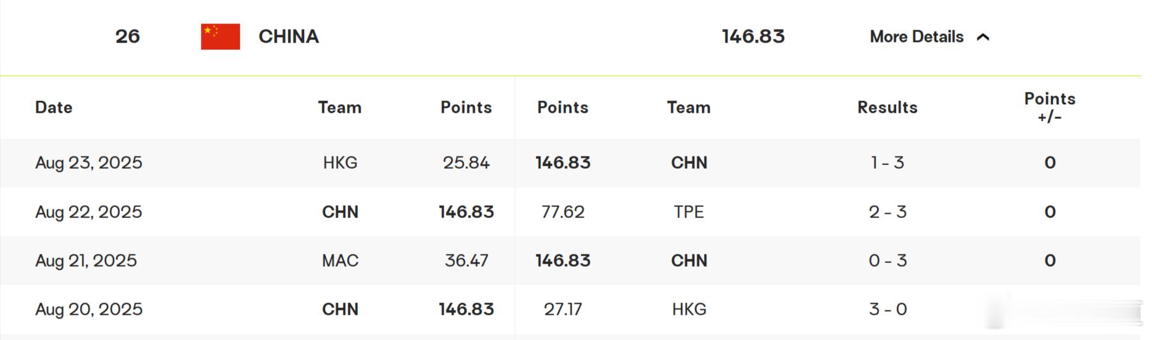Click the China flag icon
The height and width of the screenshot is (340, 1152).
click(x=220, y=36)
